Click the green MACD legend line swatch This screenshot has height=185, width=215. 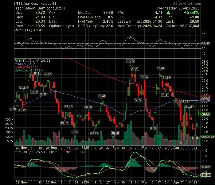pos(17,152)
